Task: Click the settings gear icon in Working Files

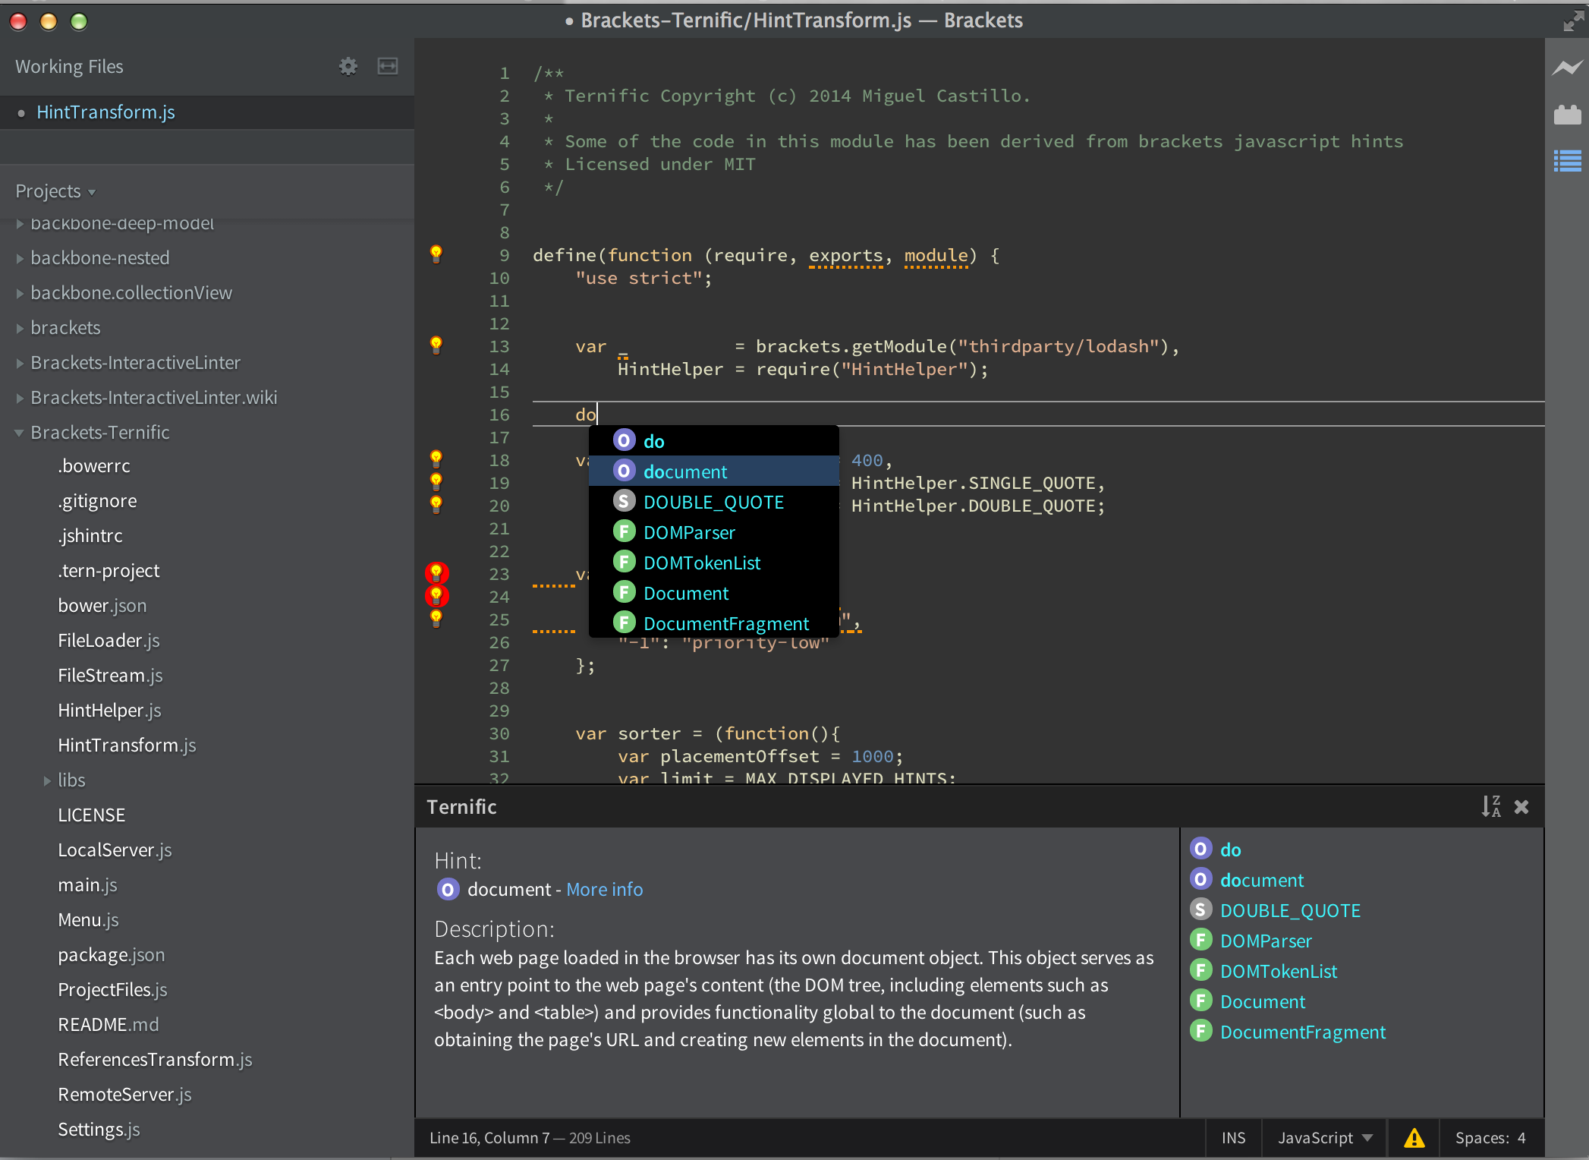Action: tap(348, 65)
